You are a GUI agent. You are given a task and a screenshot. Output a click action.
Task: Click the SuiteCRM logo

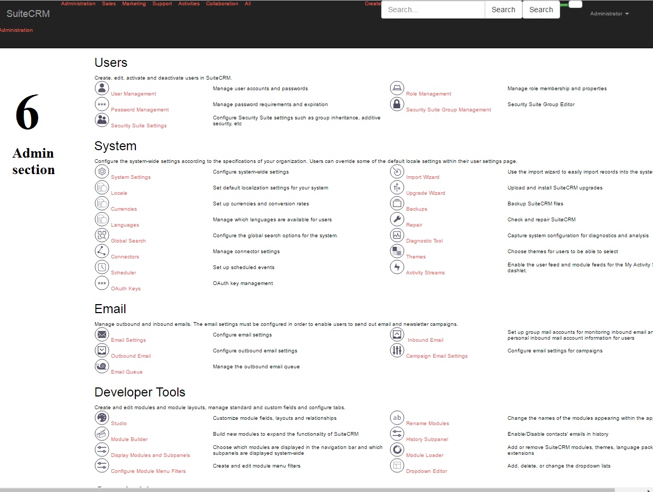coord(28,14)
